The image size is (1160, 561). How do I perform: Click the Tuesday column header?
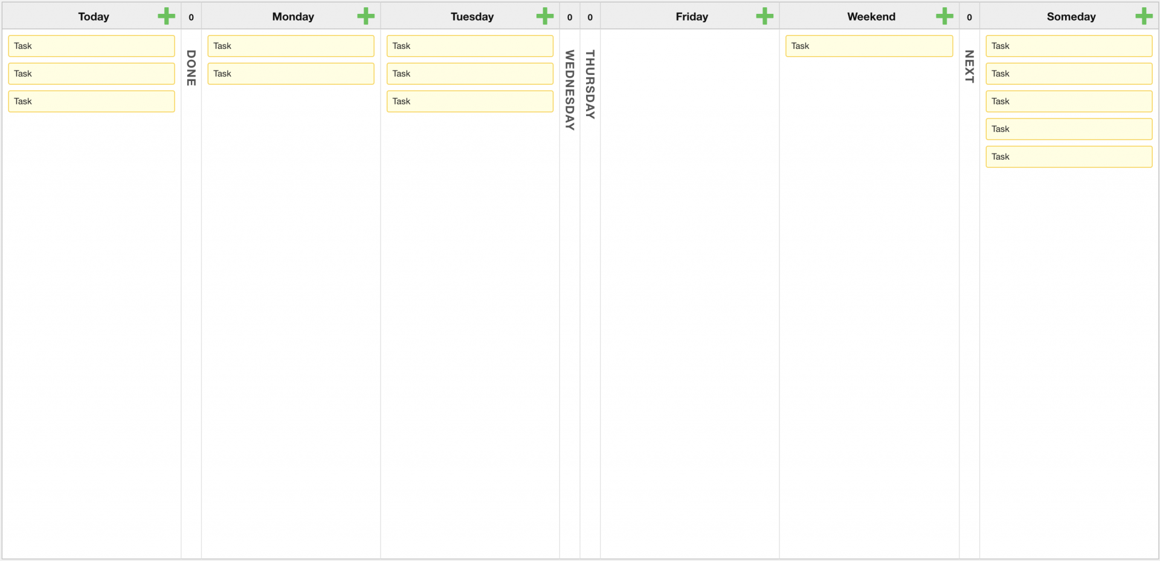click(x=472, y=17)
